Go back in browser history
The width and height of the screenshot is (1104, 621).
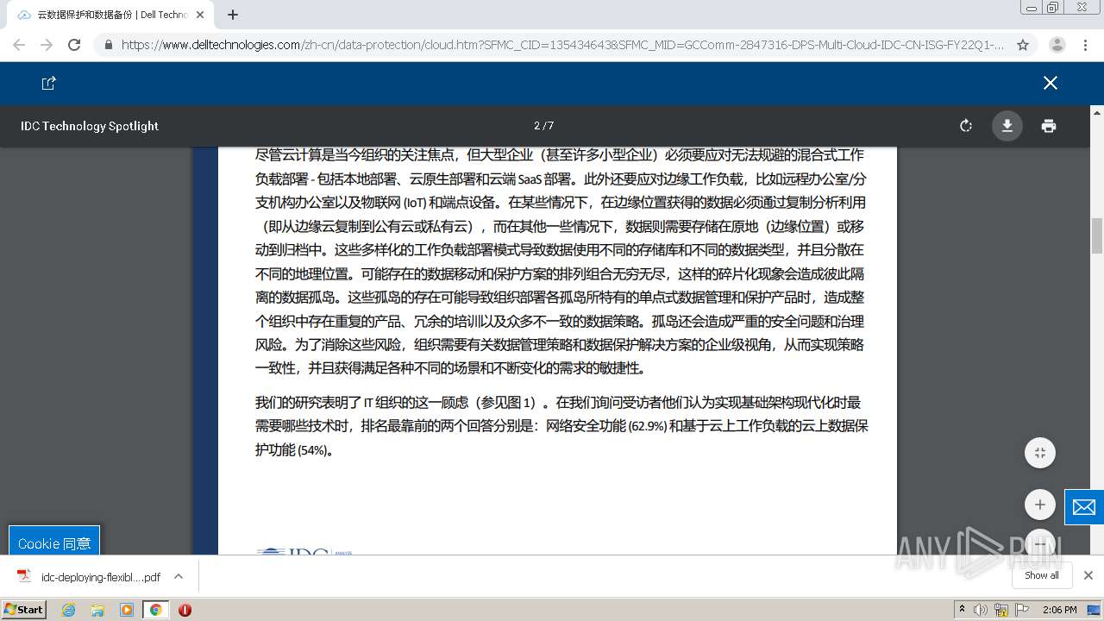click(19, 45)
